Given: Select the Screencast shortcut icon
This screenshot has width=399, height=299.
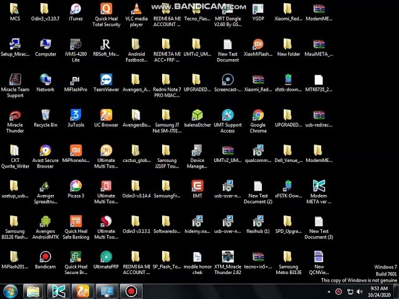Looking at the screenshot, I should coord(228,83).
